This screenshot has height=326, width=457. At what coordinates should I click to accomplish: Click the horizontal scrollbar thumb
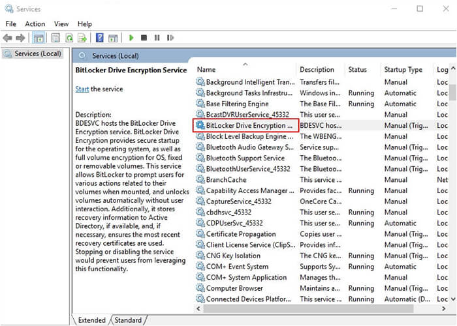pyautogui.click(x=308, y=308)
